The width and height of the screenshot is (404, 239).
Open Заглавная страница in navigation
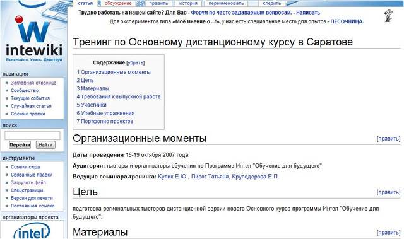point(33,83)
